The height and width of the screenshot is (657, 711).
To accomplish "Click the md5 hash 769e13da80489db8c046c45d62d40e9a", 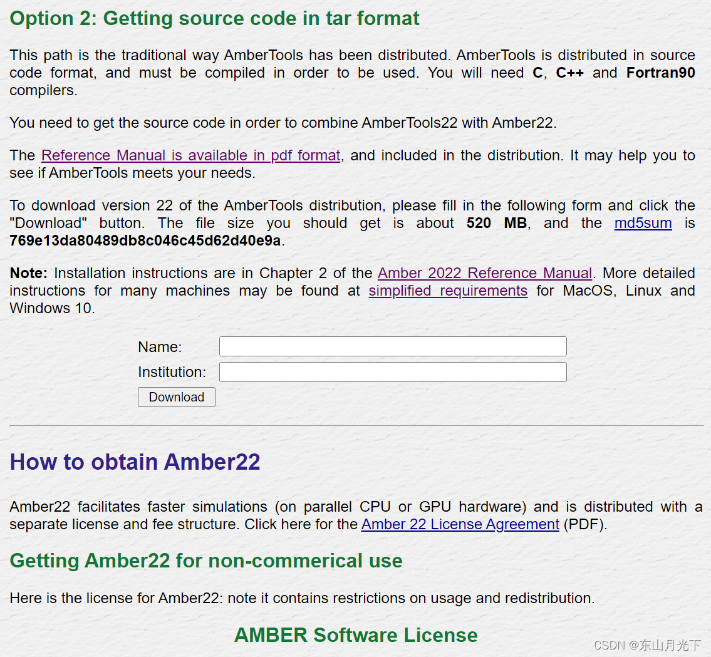I will (x=145, y=241).
